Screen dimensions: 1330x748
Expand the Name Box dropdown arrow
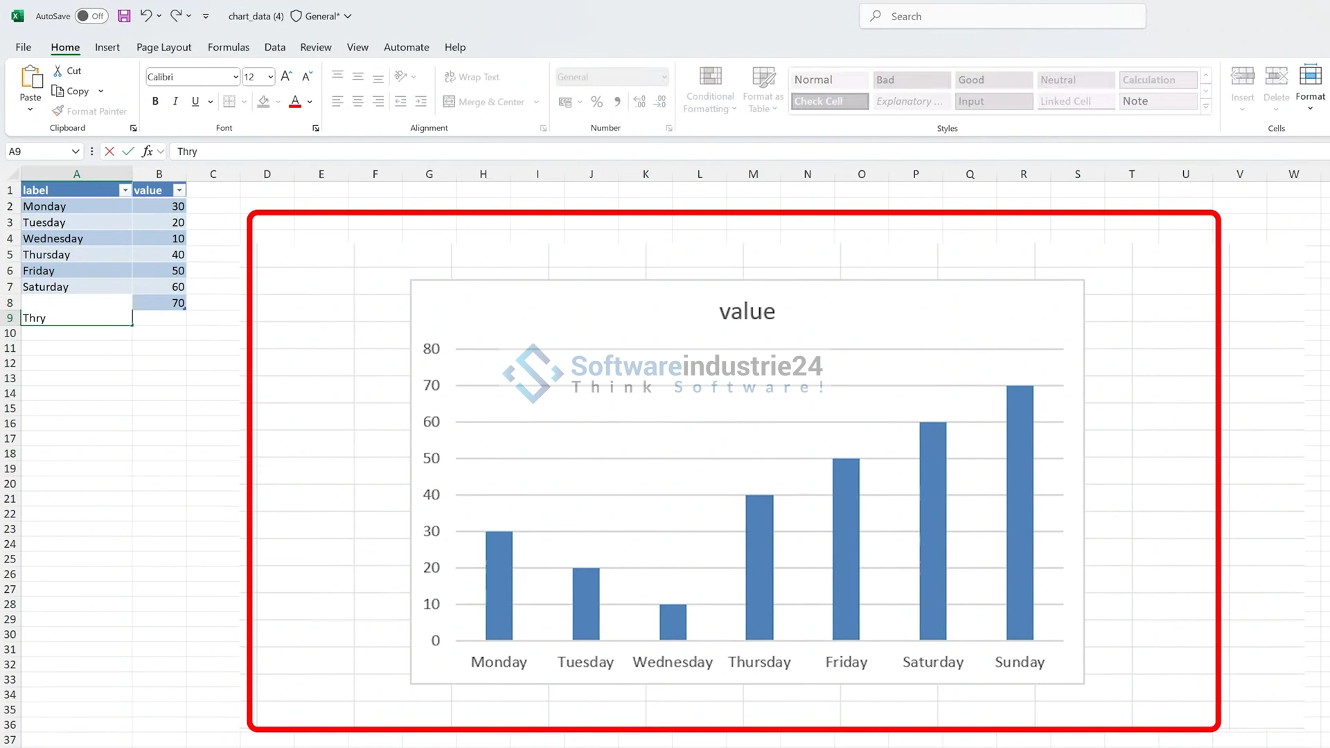pos(75,151)
